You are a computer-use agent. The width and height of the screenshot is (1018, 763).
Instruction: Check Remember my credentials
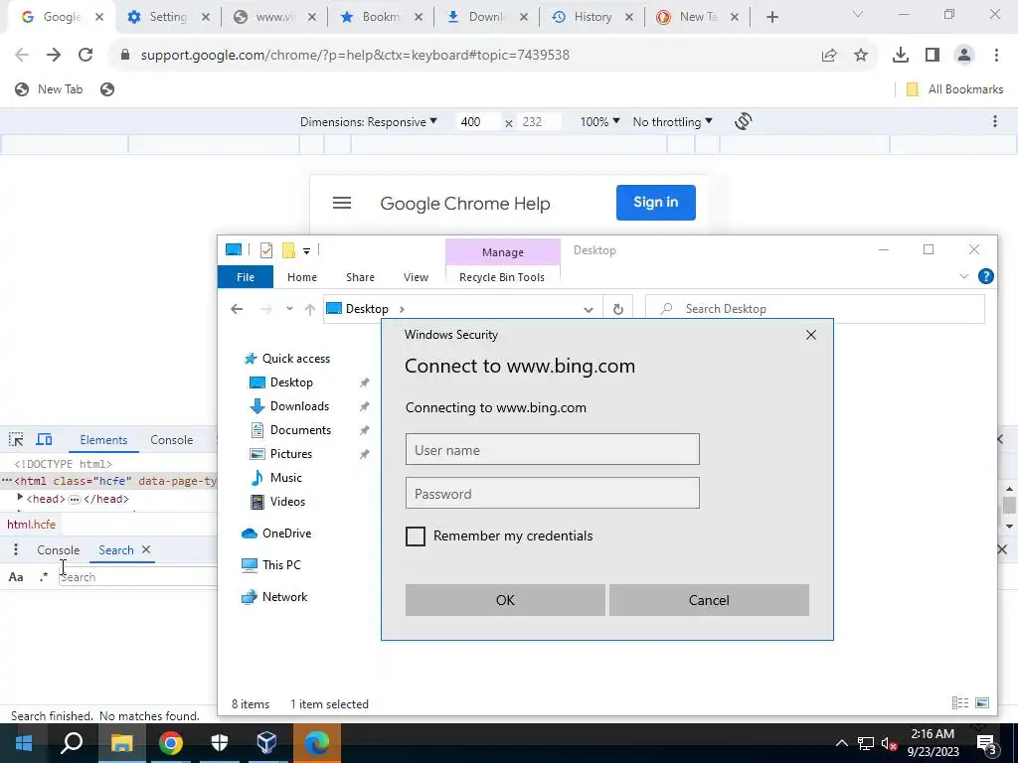pos(416,535)
